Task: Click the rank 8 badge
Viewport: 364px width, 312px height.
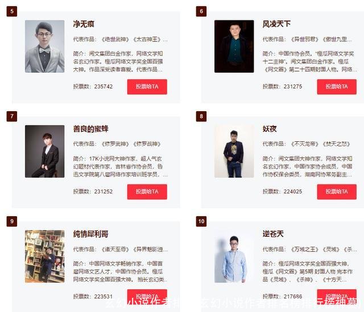Action: click(201, 116)
